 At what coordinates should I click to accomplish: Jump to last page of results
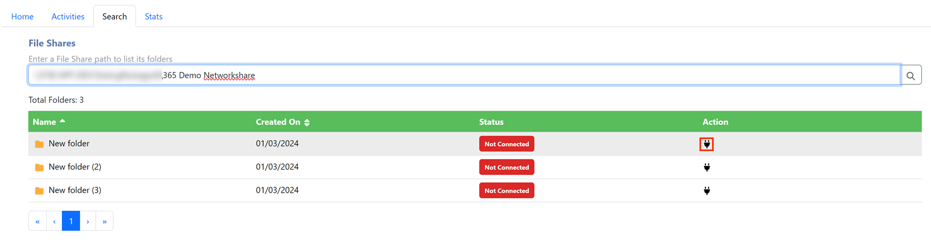point(105,221)
